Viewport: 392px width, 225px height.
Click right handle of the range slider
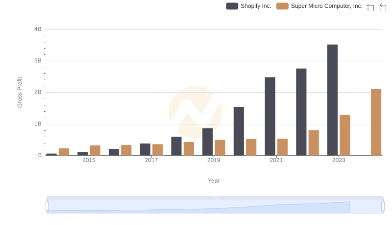(383, 206)
